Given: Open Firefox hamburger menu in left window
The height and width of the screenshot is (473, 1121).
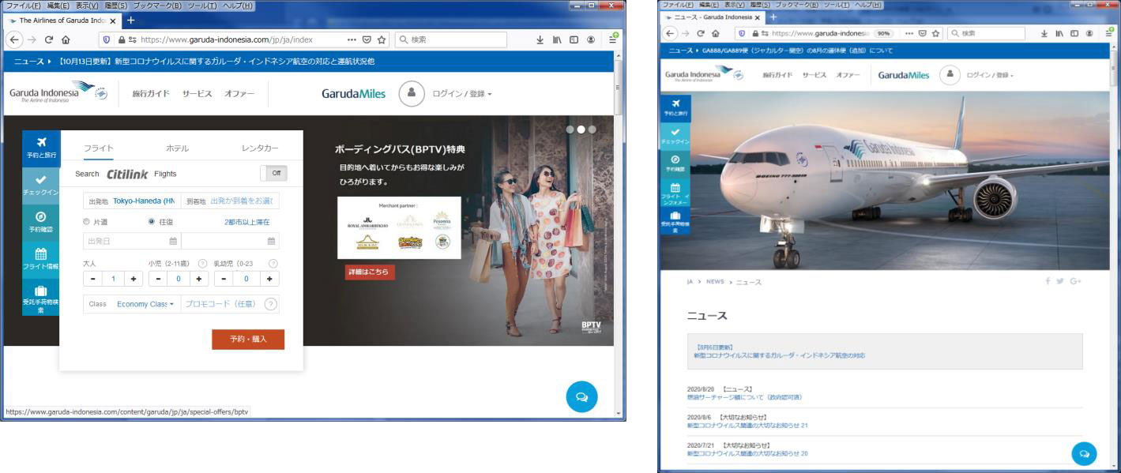Looking at the screenshot, I should [x=612, y=39].
